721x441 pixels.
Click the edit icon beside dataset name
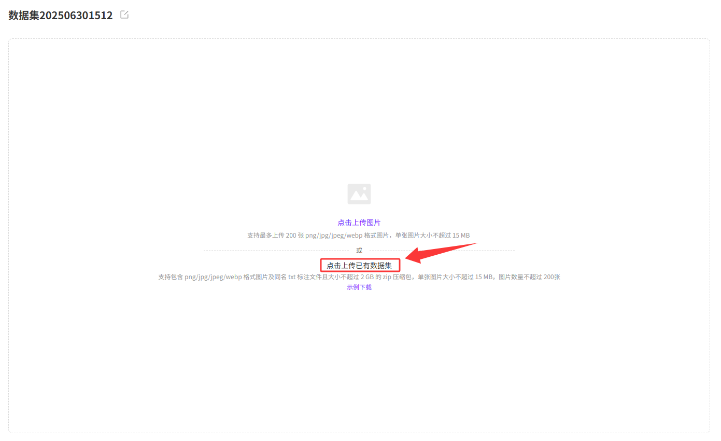124,15
